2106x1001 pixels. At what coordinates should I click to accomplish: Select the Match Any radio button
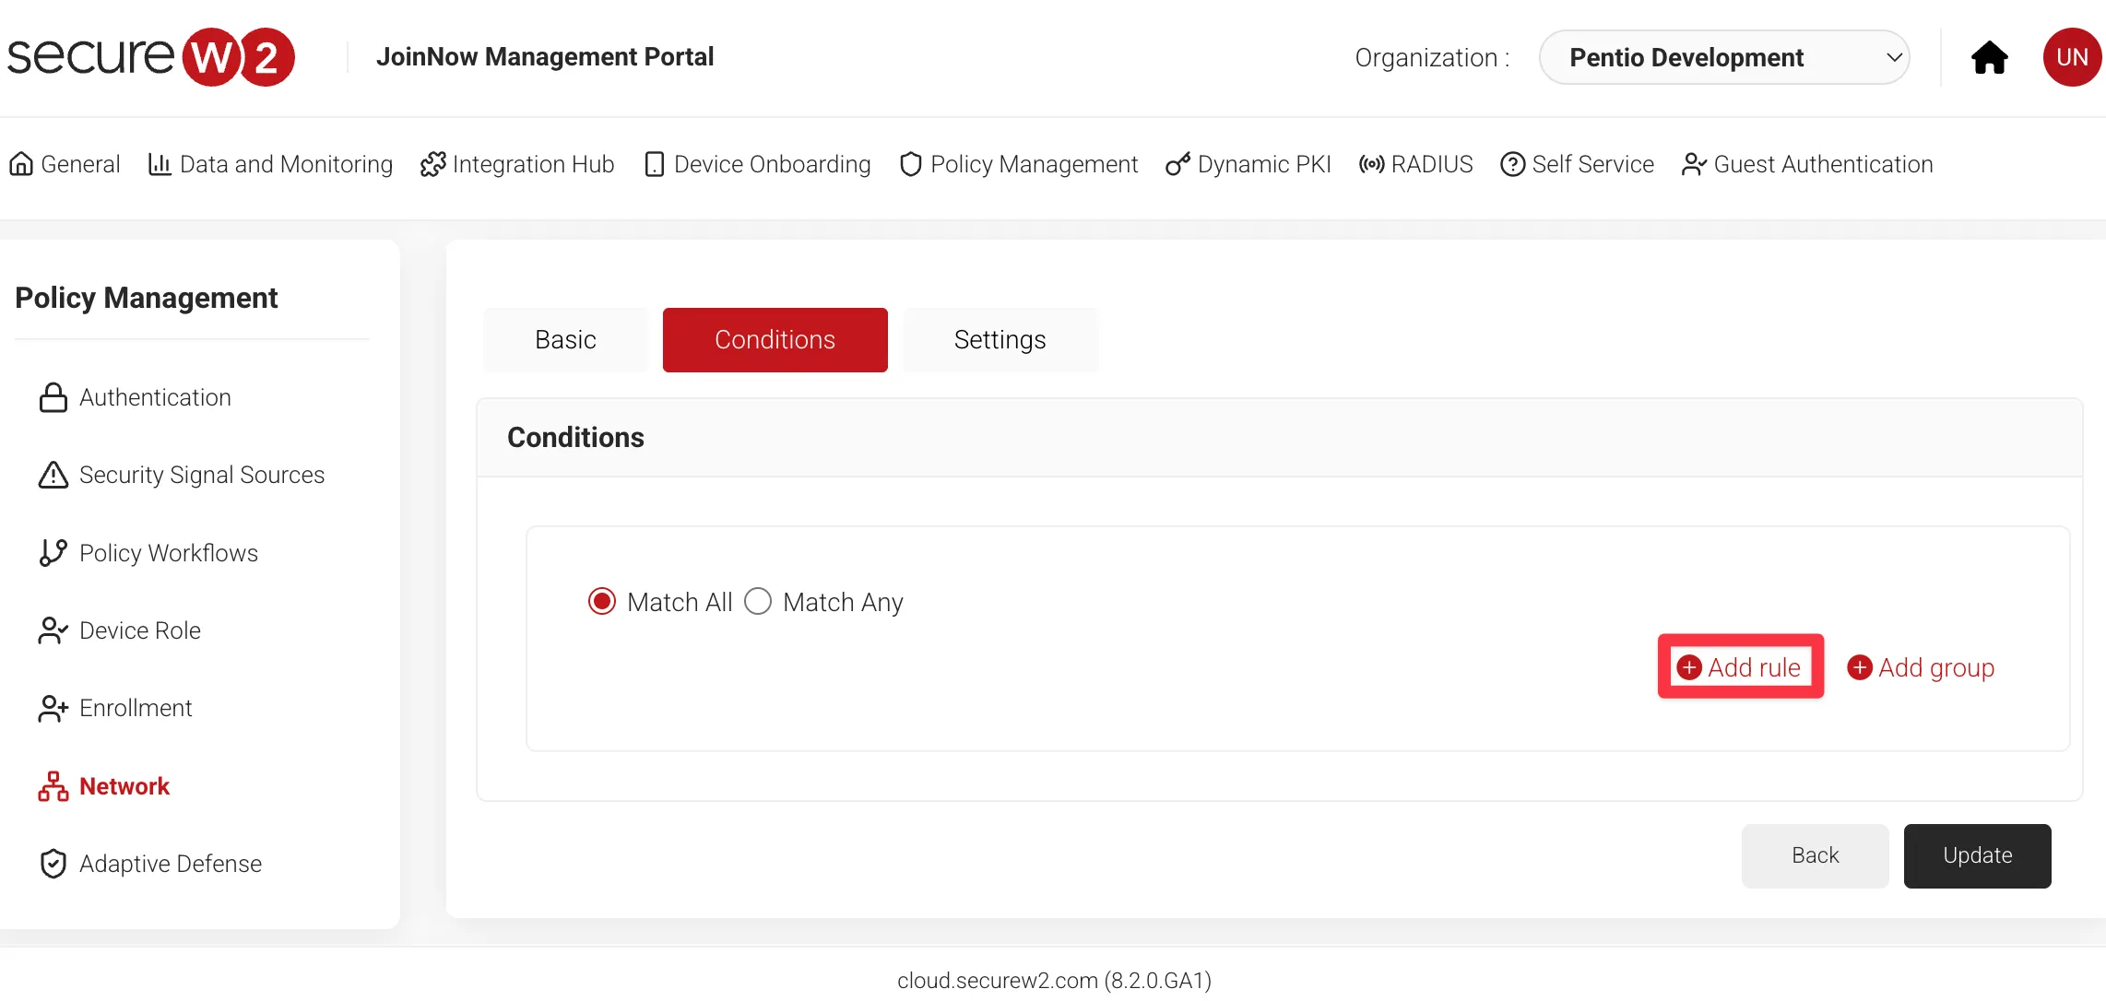(758, 602)
